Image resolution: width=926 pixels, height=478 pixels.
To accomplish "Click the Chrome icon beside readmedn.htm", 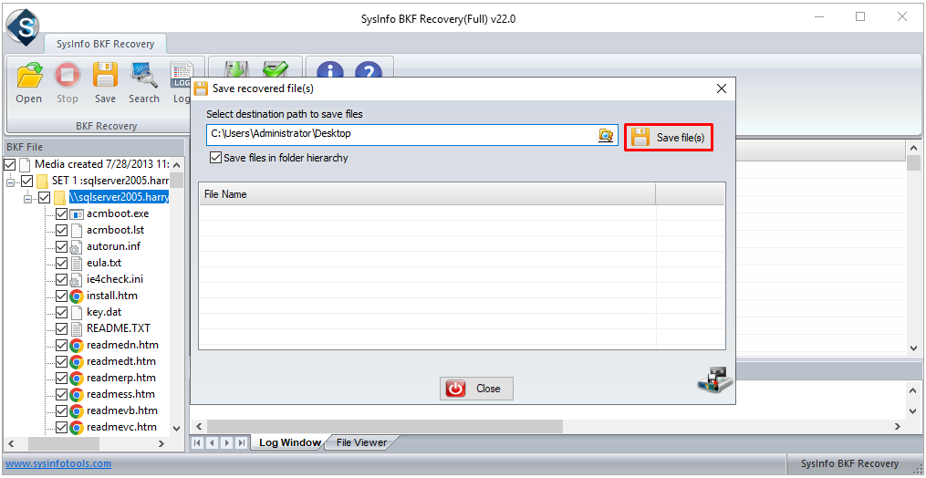I will click(77, 345).
